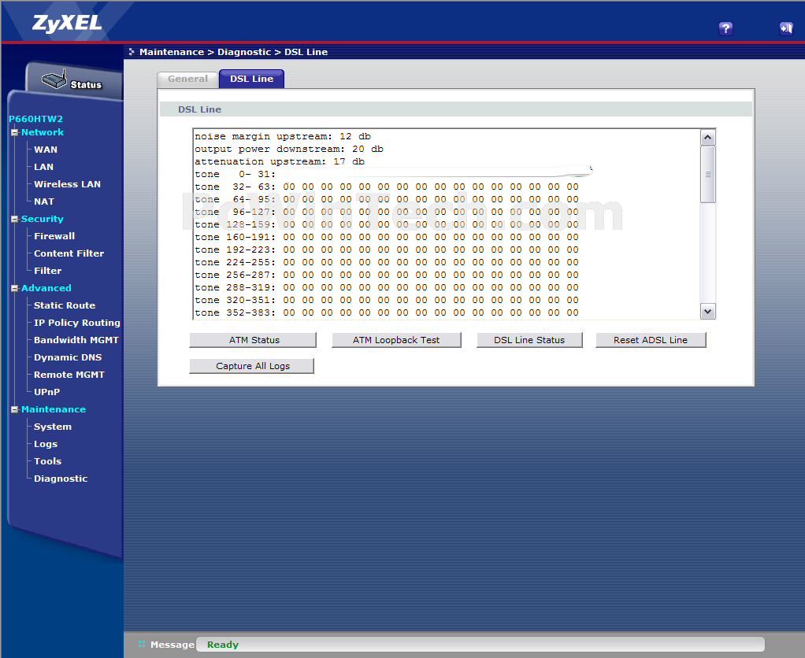
Task: Open the Tools page
Action: pyautogui.click(x=48, y=461)
